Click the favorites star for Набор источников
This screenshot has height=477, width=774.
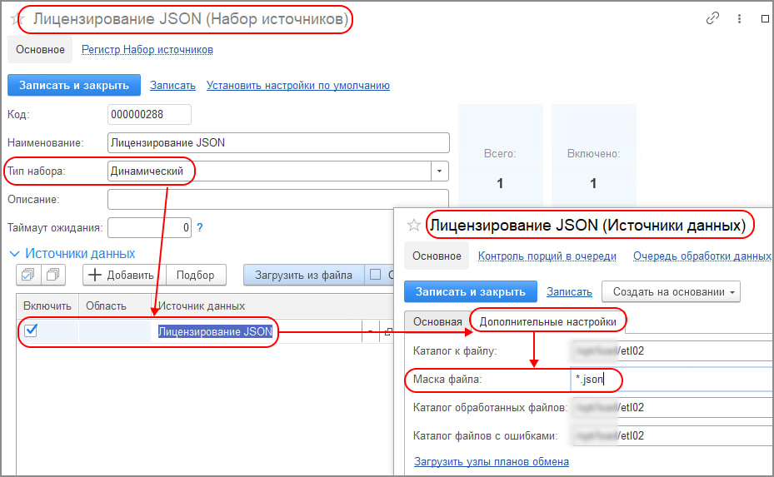point(16,18)
